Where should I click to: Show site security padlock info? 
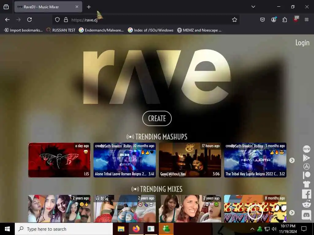[66, 20]
